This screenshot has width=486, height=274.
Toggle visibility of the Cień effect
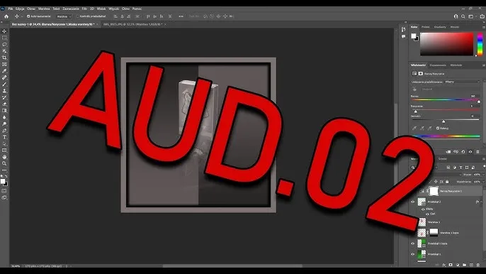coord(427,214)
